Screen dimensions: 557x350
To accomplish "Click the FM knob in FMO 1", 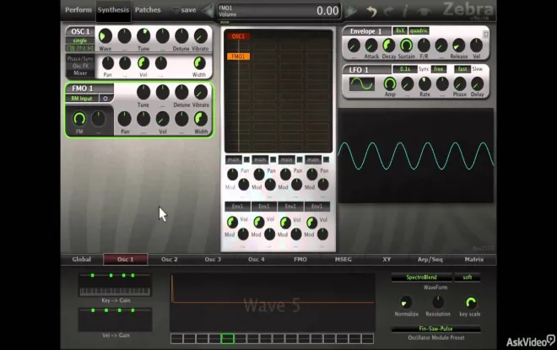I will pyautogui.click(x=79, y=119).
